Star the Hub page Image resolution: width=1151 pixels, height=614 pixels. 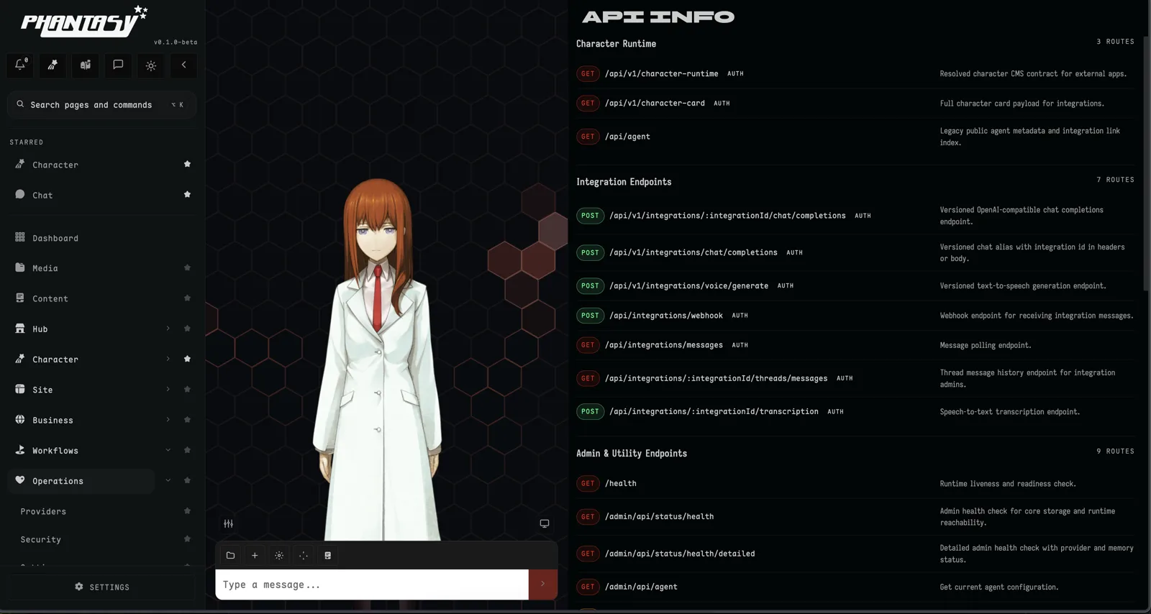187,329
